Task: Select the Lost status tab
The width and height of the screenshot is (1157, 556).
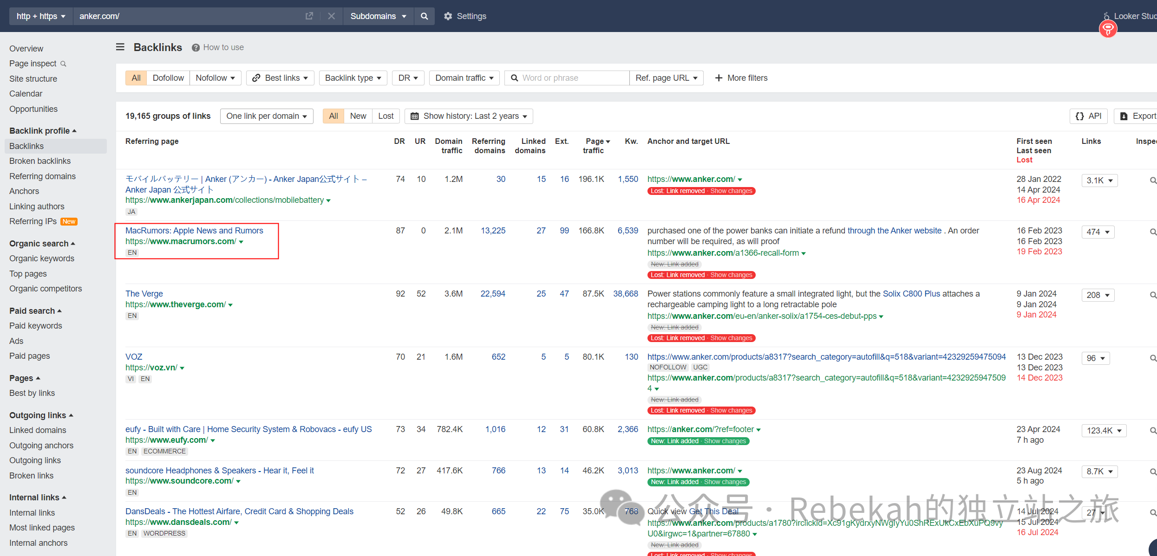Action: point(386,116)
